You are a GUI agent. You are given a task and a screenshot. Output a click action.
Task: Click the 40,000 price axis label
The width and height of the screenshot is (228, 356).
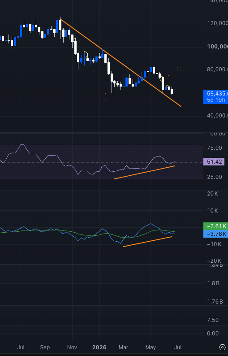point(217,116)
